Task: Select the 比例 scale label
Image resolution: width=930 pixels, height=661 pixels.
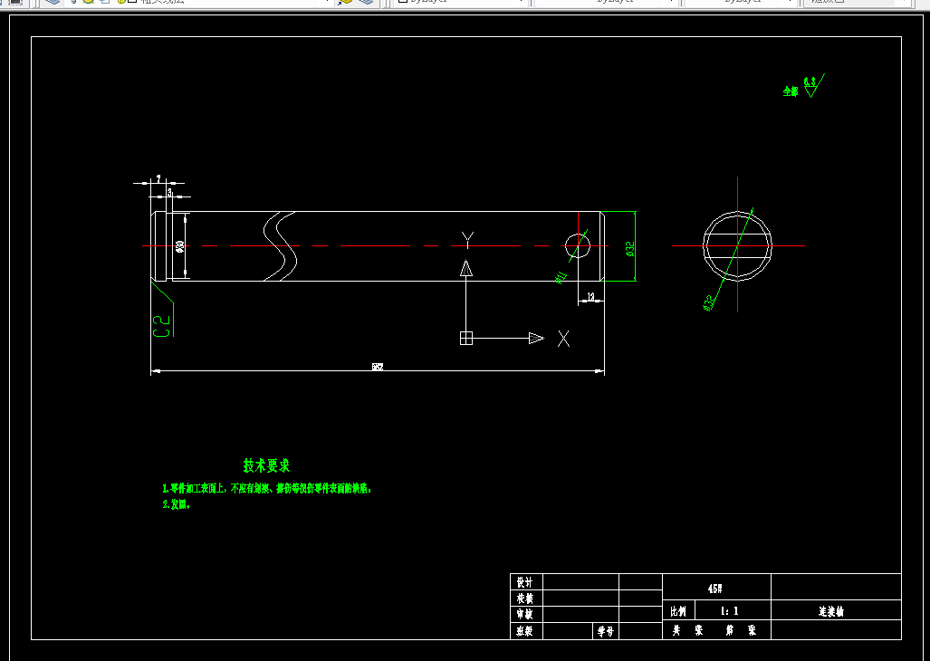Action: coord(678,611)
